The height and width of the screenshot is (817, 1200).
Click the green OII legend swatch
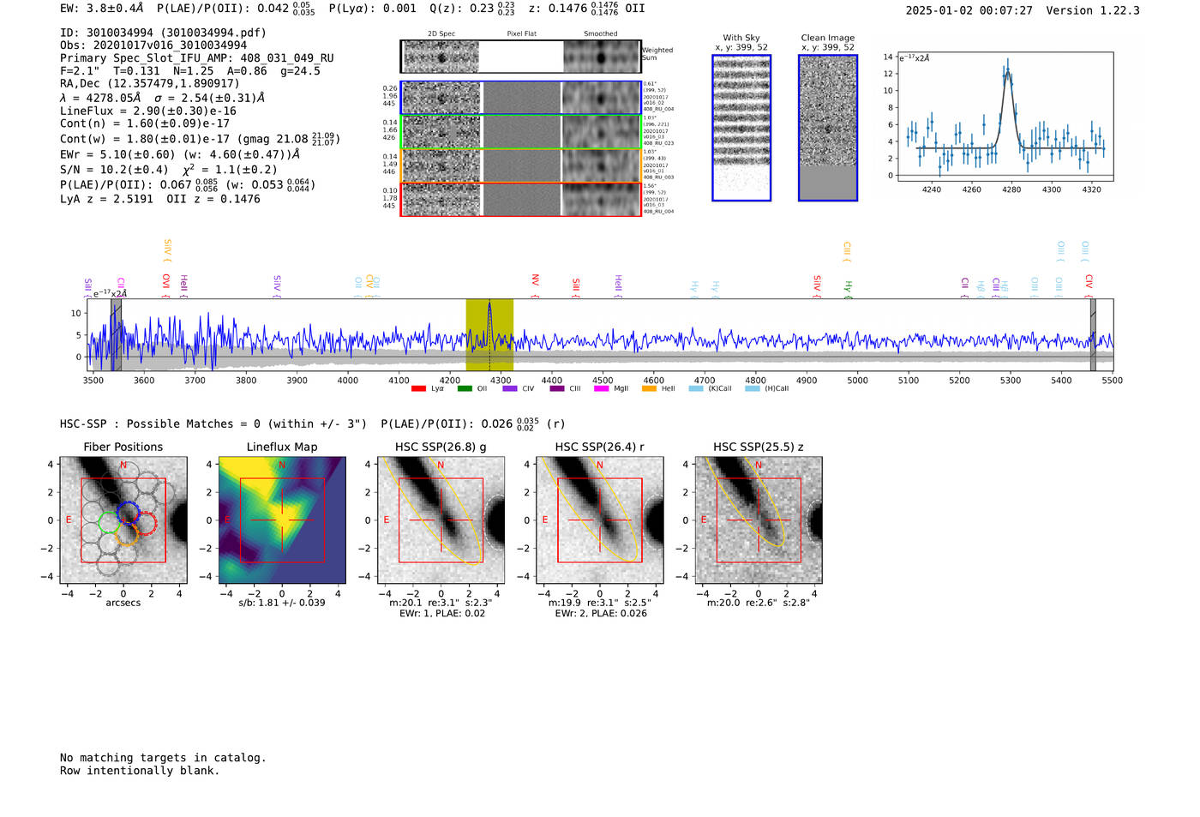pyautogui.click(x=465, y=388)
